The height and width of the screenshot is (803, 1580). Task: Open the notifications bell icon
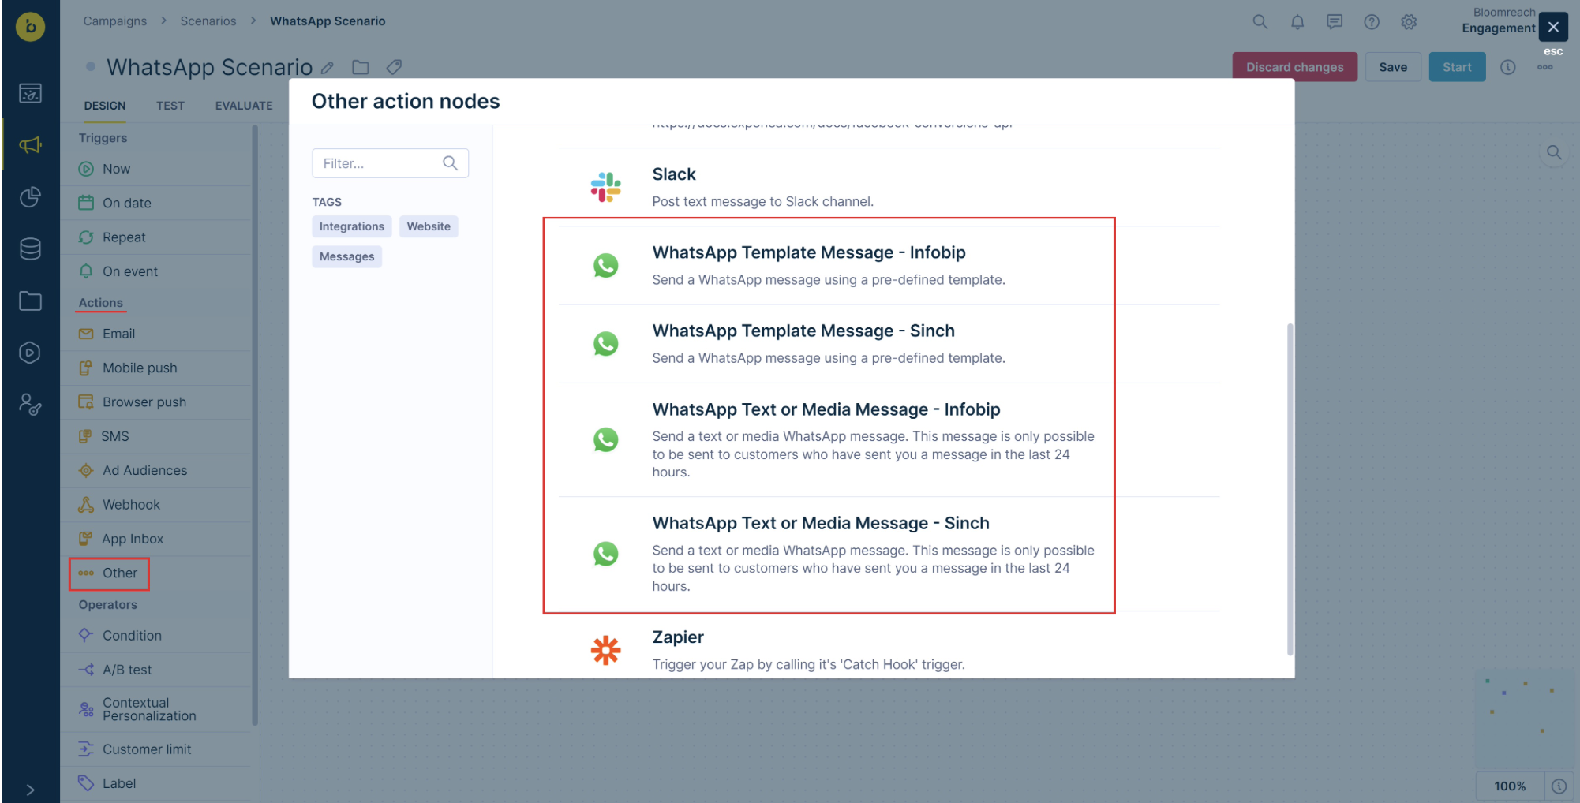pyautogui.click(x=1297, y=22)
